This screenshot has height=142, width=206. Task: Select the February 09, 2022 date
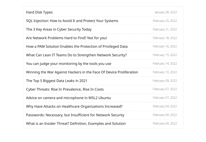tap(165, 81)
